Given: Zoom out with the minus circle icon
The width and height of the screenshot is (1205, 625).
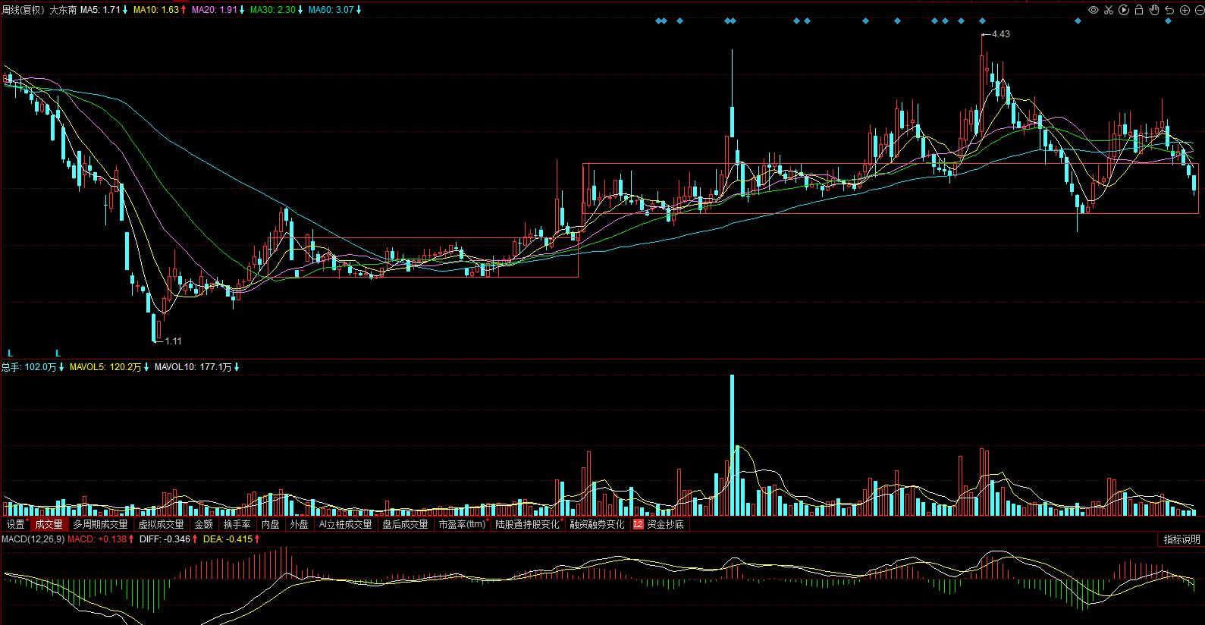Looking at the screenshot, I should pyautogui.click(x=1198, y=10).
